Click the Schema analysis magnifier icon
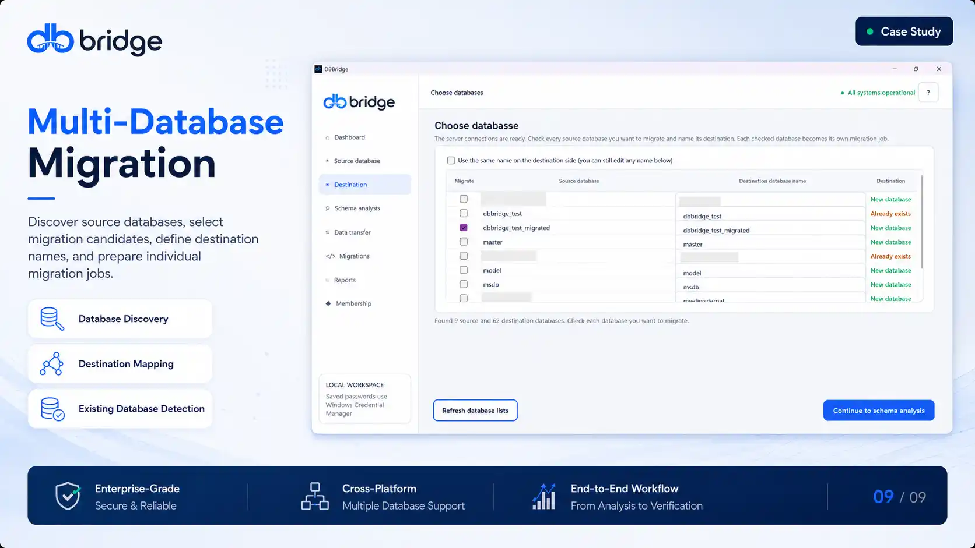This screenshot has height=548, width=975. tap(327, 208)
